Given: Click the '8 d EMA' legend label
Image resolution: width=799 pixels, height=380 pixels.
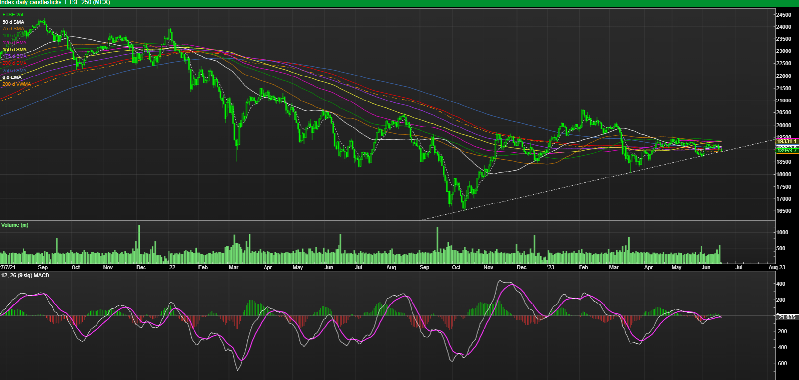Looking at the screenshot, I should point(12,77).
